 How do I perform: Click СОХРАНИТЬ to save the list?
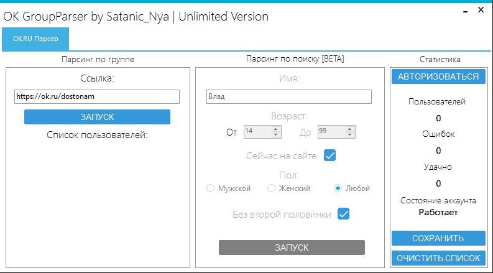pos(438,238)
